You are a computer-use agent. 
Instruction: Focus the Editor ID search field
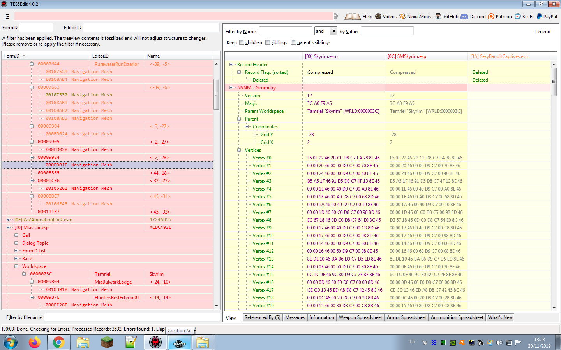pyautogui.click(x=151, y=28)
